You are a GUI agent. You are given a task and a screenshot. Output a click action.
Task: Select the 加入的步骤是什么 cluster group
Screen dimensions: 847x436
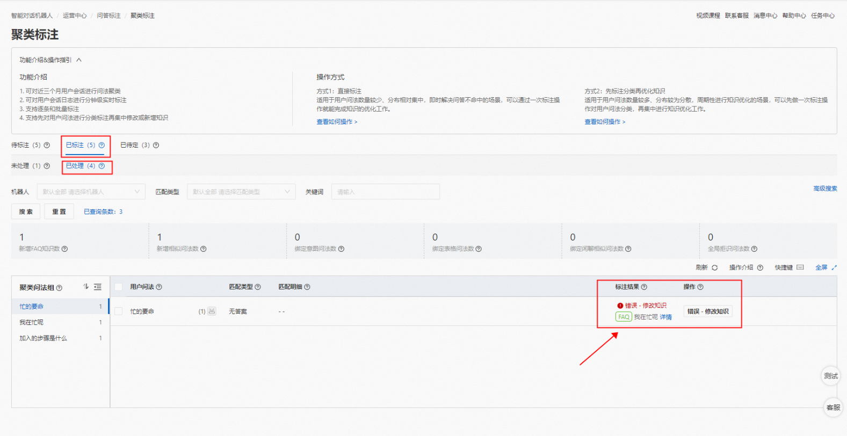60,338
